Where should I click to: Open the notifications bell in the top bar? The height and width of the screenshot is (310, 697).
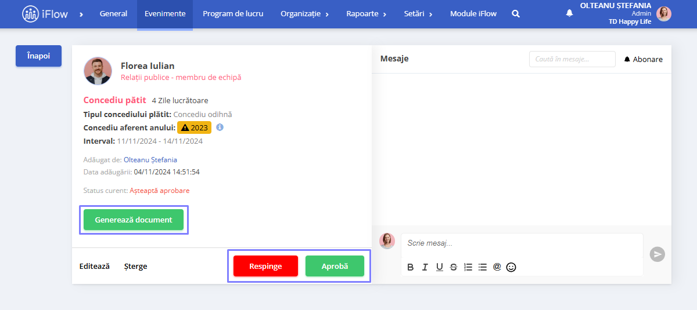(569, 13)
